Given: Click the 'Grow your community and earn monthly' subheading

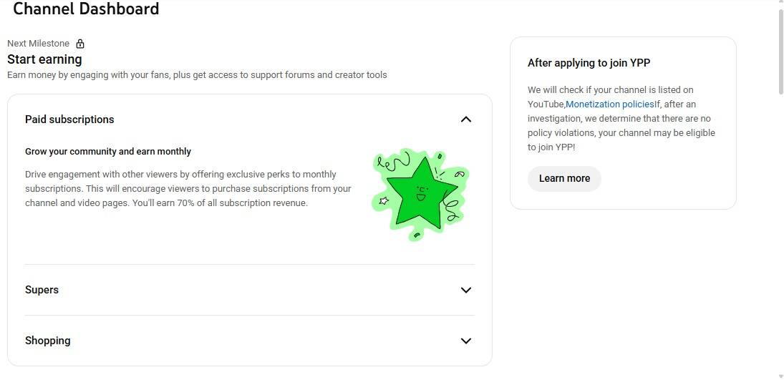Looking at the screenshot, I should click(108, 152).
